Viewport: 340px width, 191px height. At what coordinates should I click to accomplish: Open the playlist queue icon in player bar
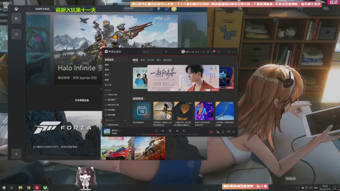tap(233, 132)
